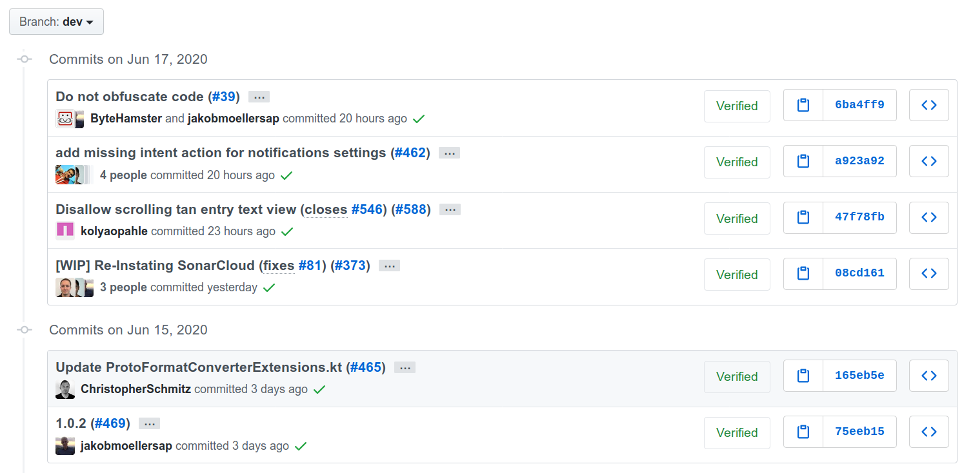Viewport: 973px width, 473px height.
Task: Open ChristopherSchmitz's avatar thumbnail
Action: point(65,389)
